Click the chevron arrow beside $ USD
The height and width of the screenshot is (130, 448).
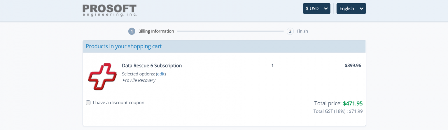(326, 8)
